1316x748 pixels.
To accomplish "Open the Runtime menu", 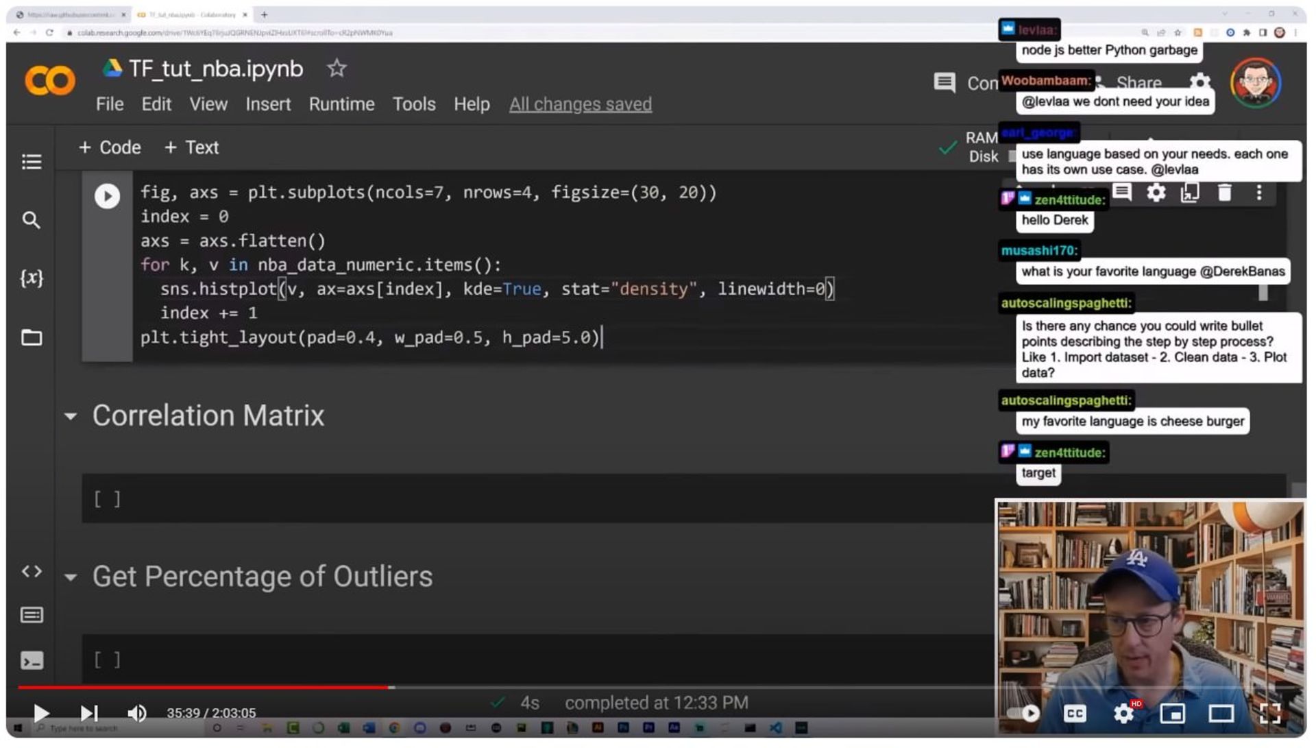I will (x=341, y=104).
